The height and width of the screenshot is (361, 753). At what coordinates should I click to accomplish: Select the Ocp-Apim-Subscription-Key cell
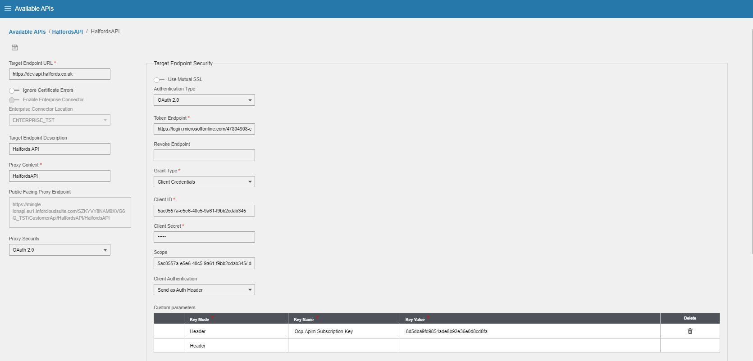[x=344, y=331]
